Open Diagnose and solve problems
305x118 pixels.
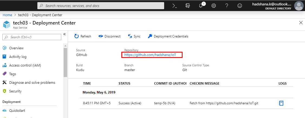coord(32,83)
